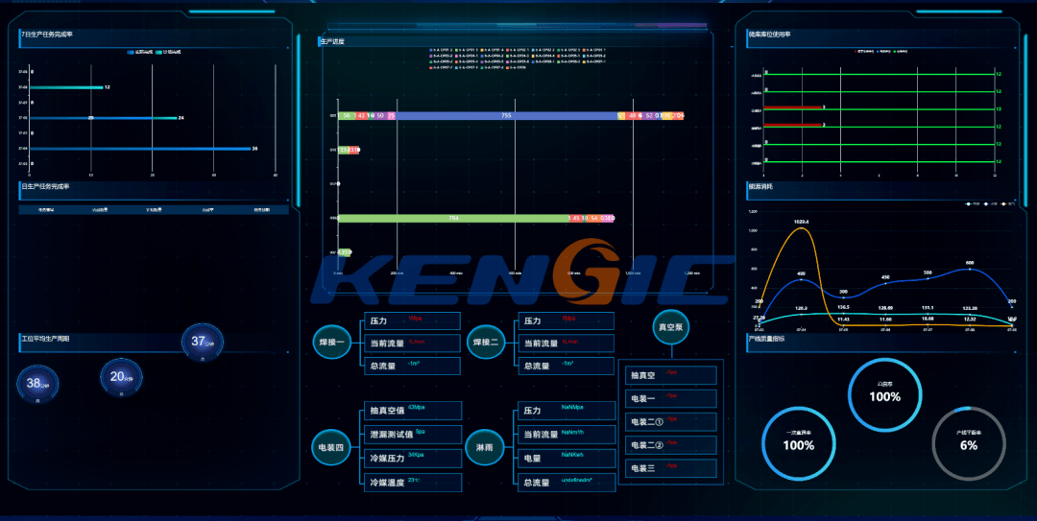Click the 能源消耗 panel title
The image size is (1037, 521).
(x=760, y=186)
